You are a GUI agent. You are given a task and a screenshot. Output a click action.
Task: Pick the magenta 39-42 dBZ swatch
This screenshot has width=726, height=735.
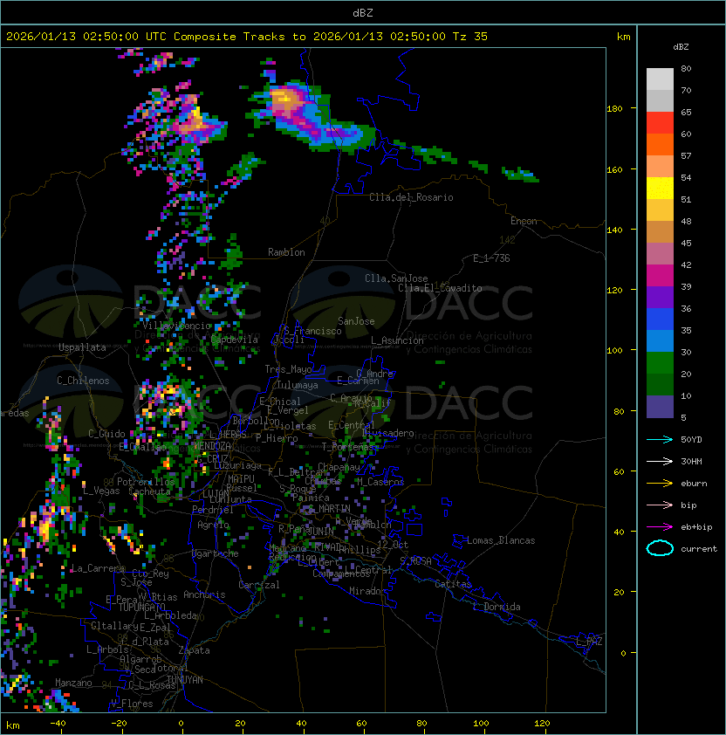point(660,276)
